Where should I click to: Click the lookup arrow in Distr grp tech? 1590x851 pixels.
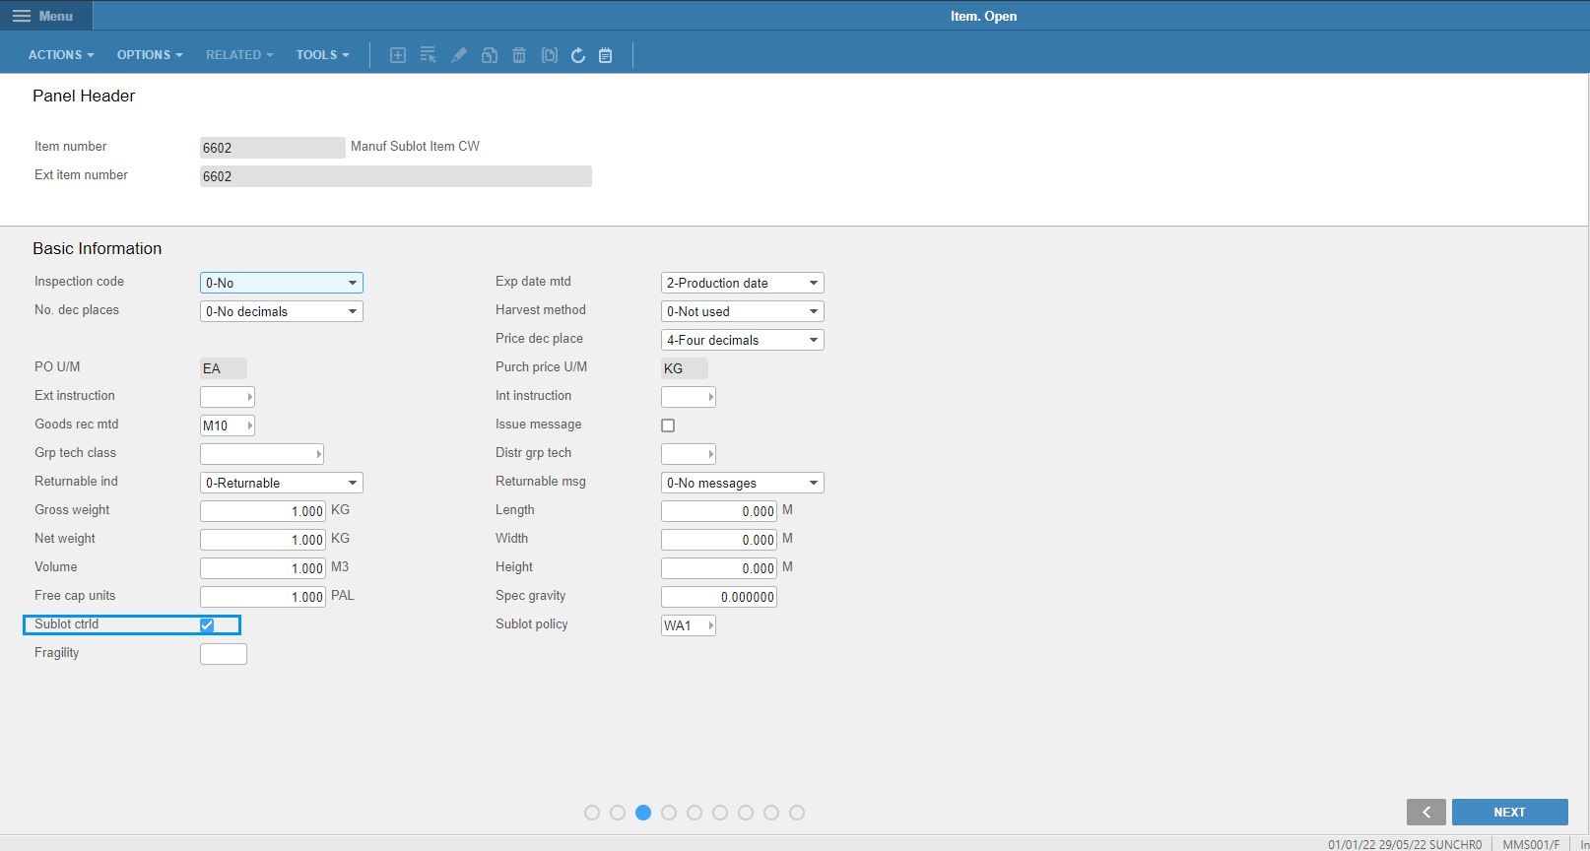[x=710, y=454]
